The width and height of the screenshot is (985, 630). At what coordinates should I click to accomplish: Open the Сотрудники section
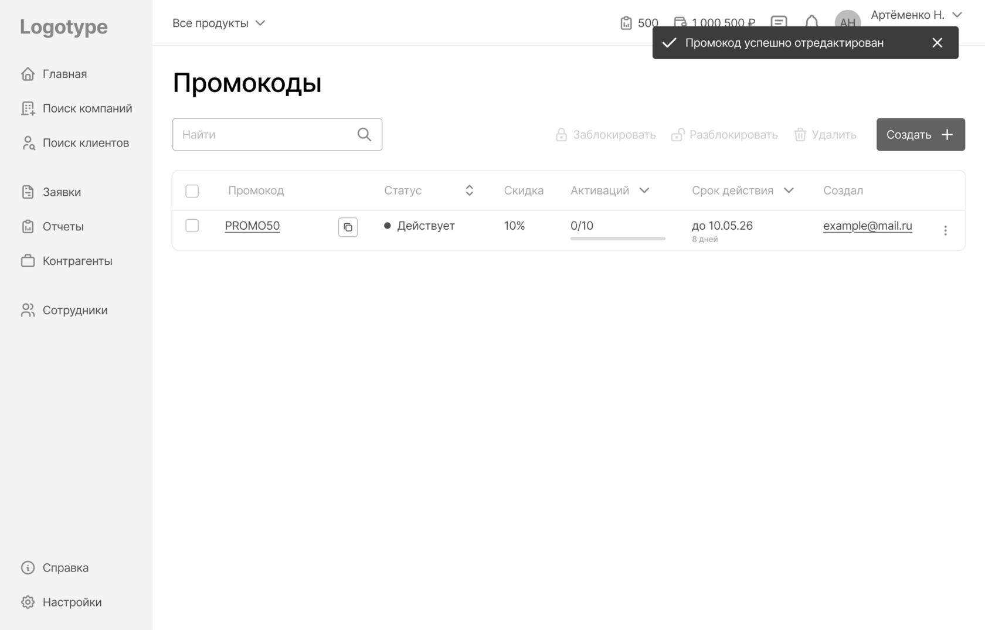click(x=64, y=311)
